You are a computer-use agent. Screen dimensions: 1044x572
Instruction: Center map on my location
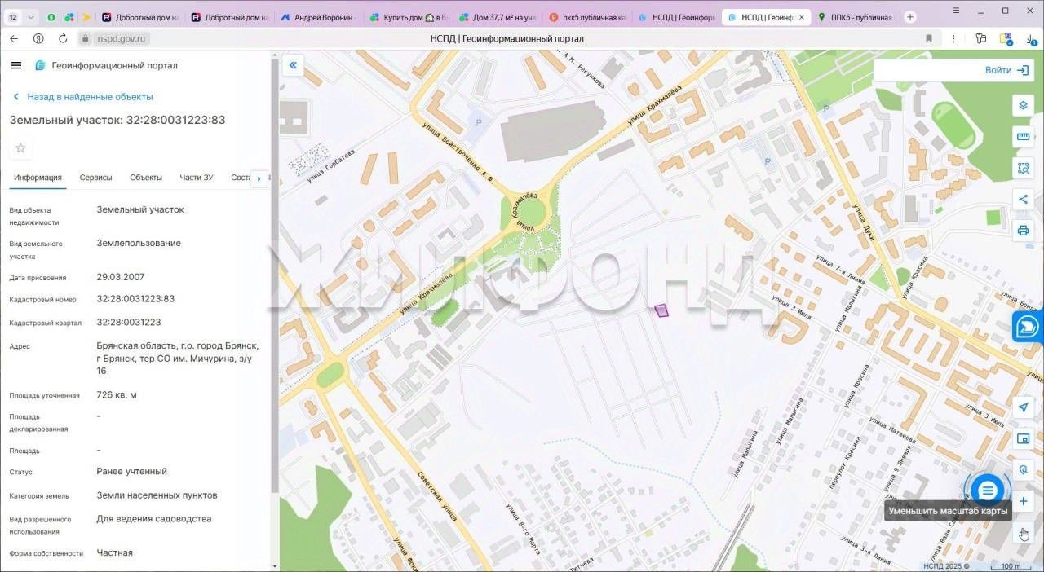(1023, 407)
